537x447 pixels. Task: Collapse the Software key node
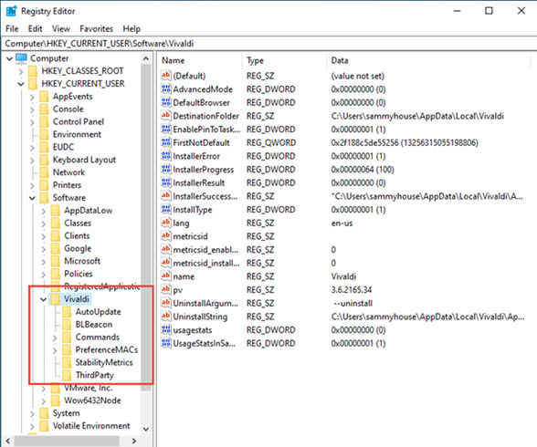(x=32, y=198)
